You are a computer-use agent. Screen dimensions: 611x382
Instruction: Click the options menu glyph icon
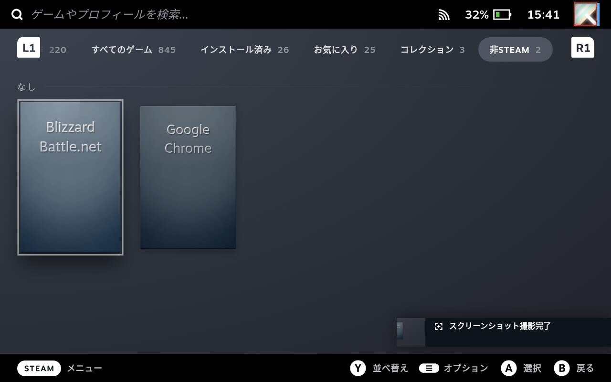point(429,368)
